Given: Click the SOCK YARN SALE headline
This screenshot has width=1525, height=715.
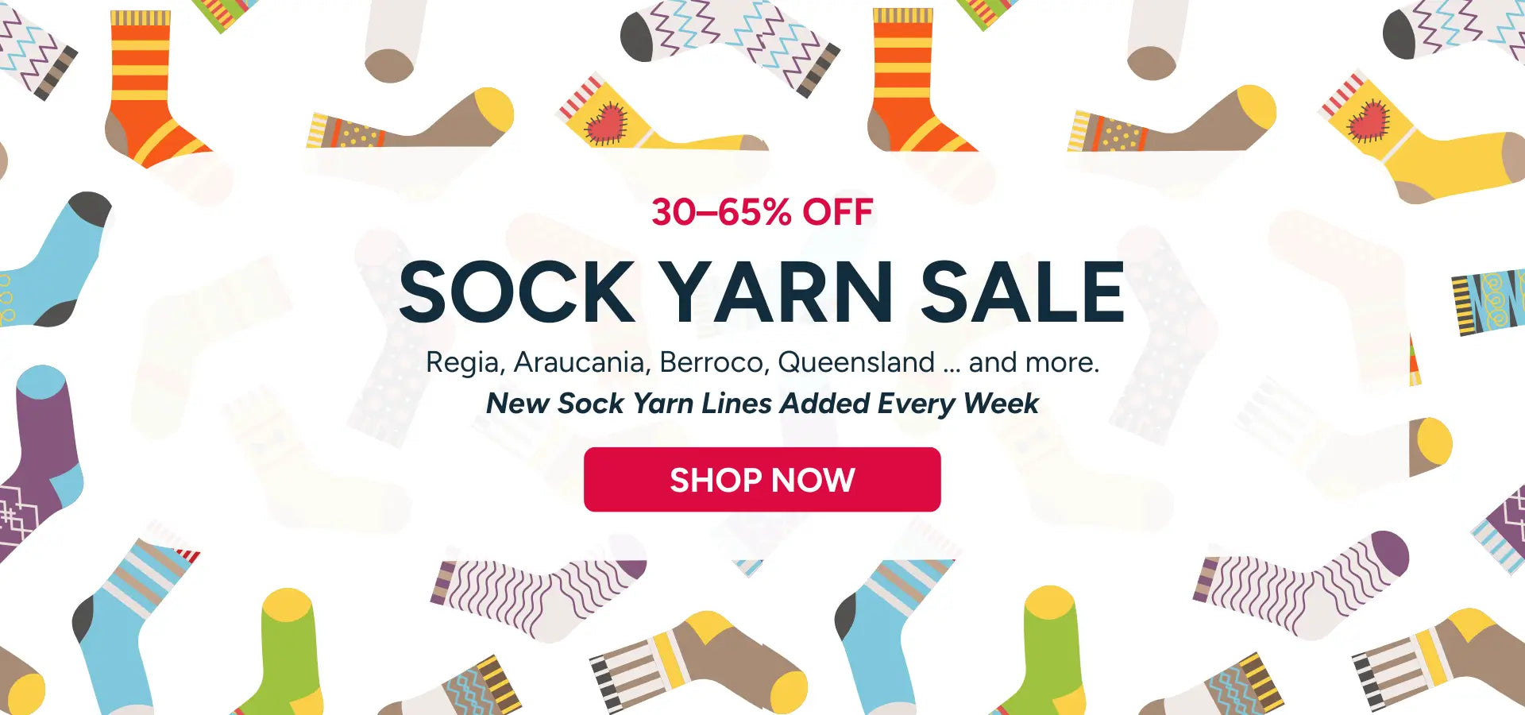Looking at the screenshot, I should (762, 292).
